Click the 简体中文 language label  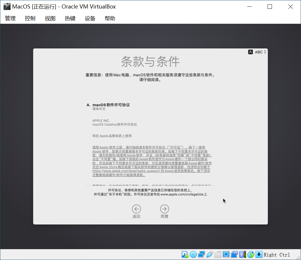(x=99, y=109)
